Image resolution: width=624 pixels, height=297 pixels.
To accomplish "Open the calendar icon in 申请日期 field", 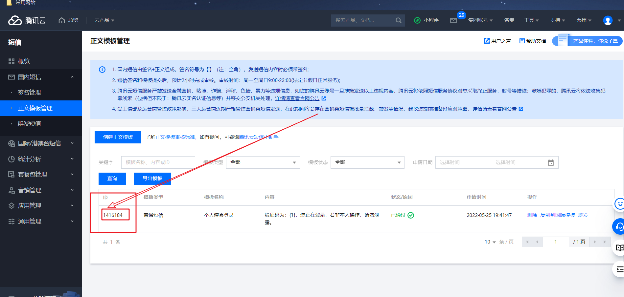I will tap(551, 162).
